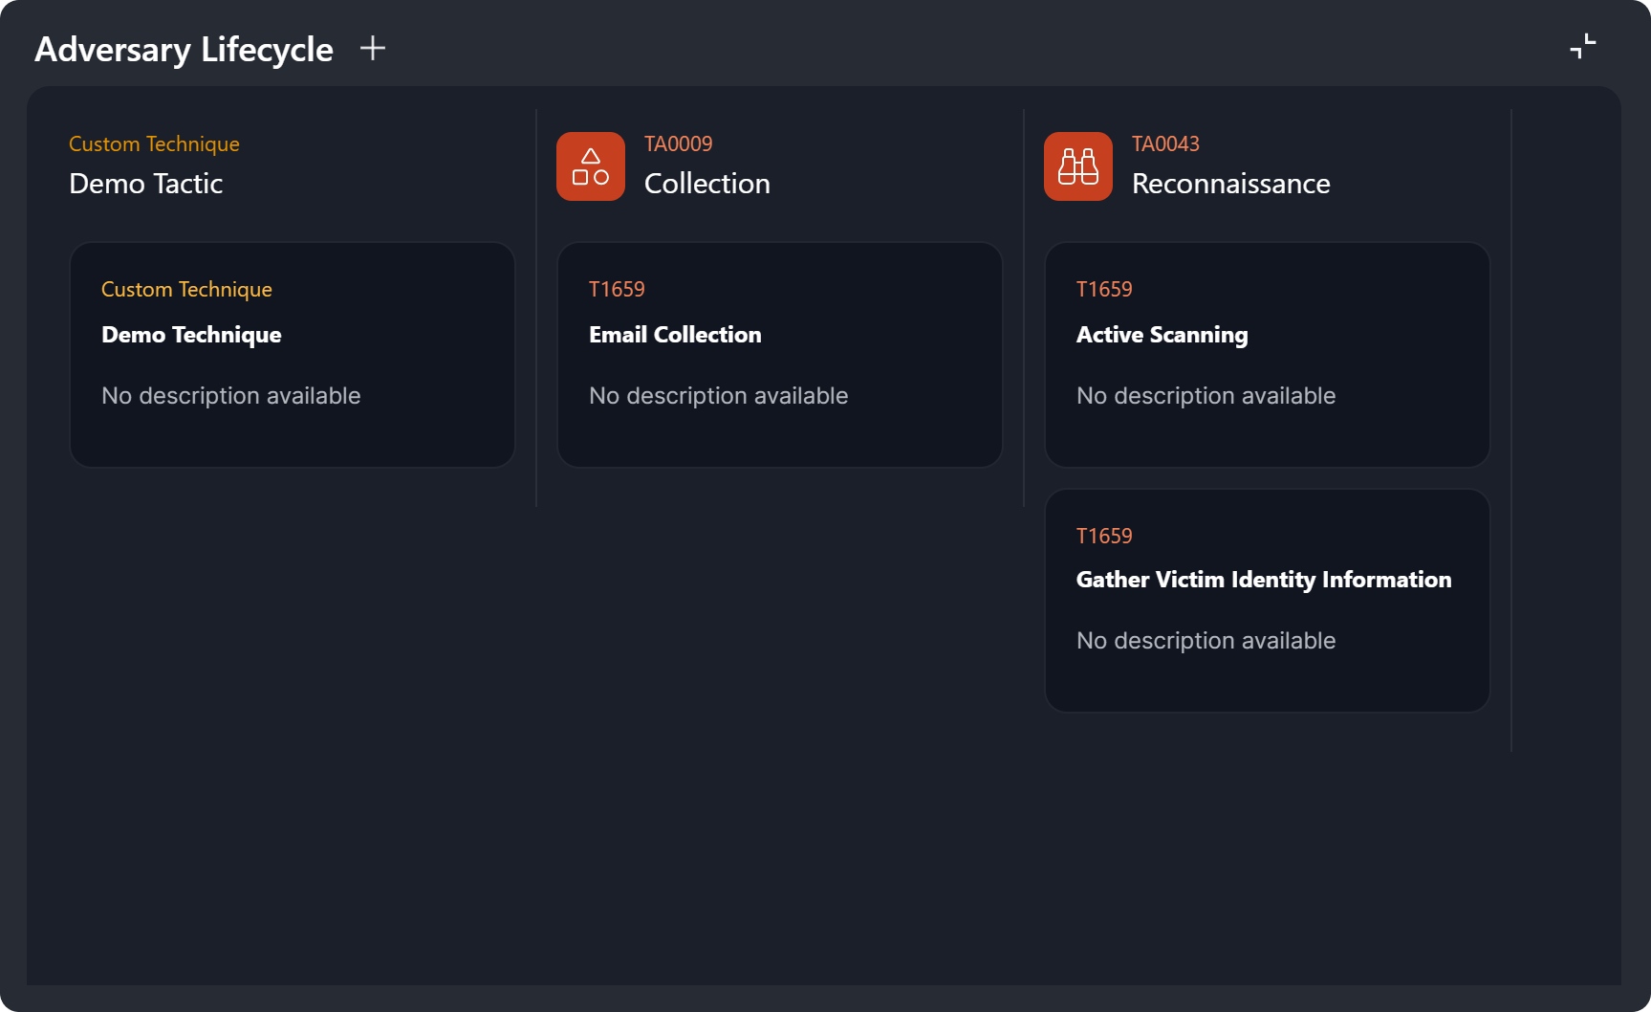This screenshot has height=1012, width=1651.
Task: Click the TA0009 tactic ID
Action: [x=678, y=143]
